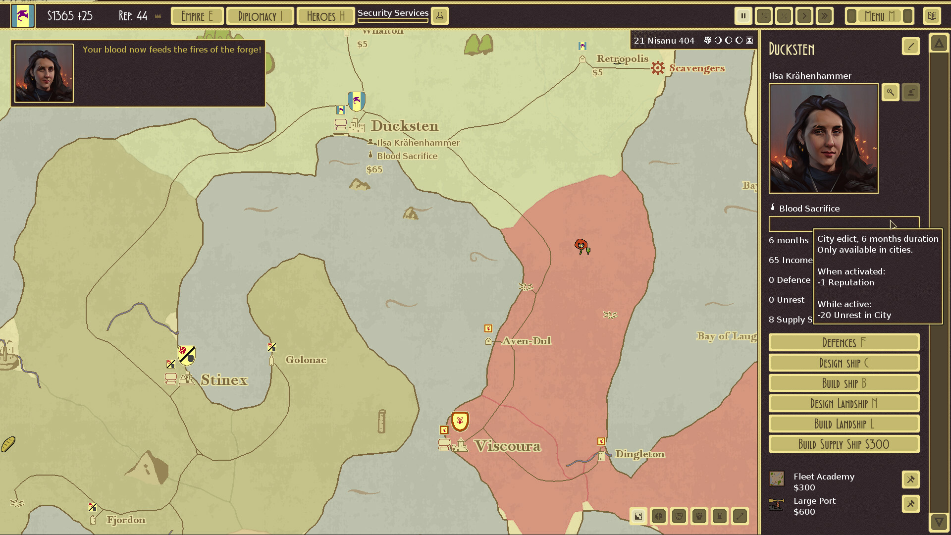Open the in-game manual book icon
The image size is (951, 535).
point(932,16)
